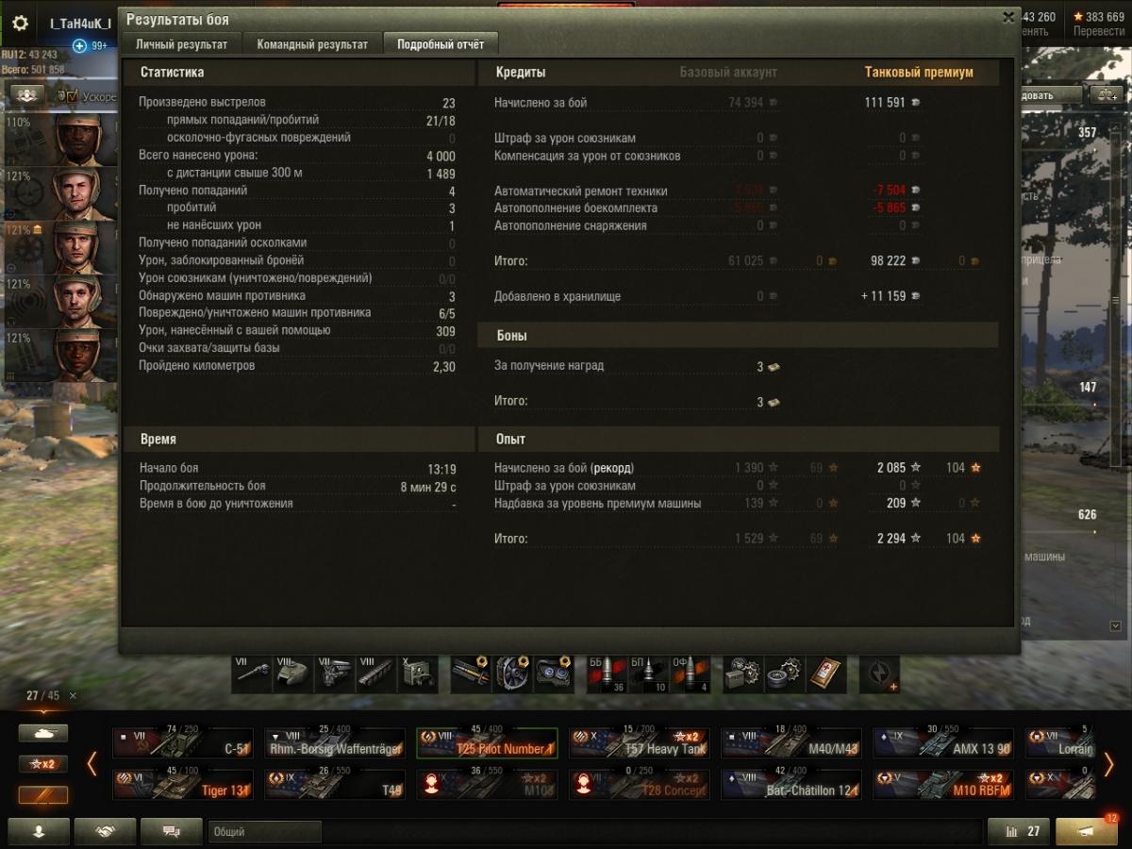The width and height of the screenshot is (1132, 849).
Task: Click Продолжительность боя 8 мин 29 с
Action: (x=298, y=487)
